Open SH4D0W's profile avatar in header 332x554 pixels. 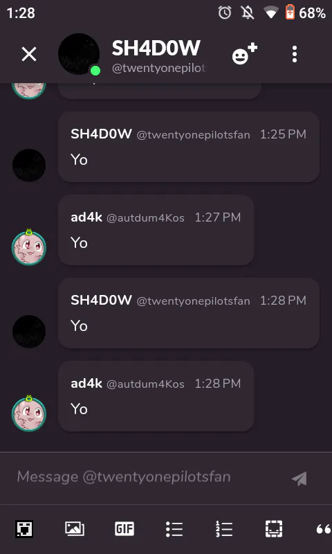(79, 54)
